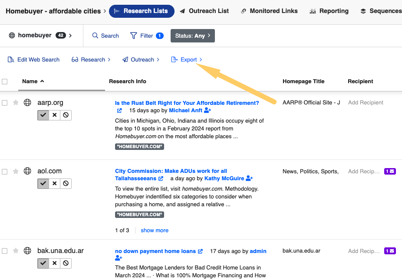The image size is (402, 279).
Task: Approve aarp.org with the checkmark icon
Action: pos(43,115)
